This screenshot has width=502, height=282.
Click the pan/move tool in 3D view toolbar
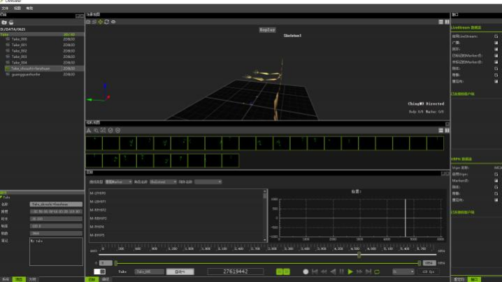[100, 22]
